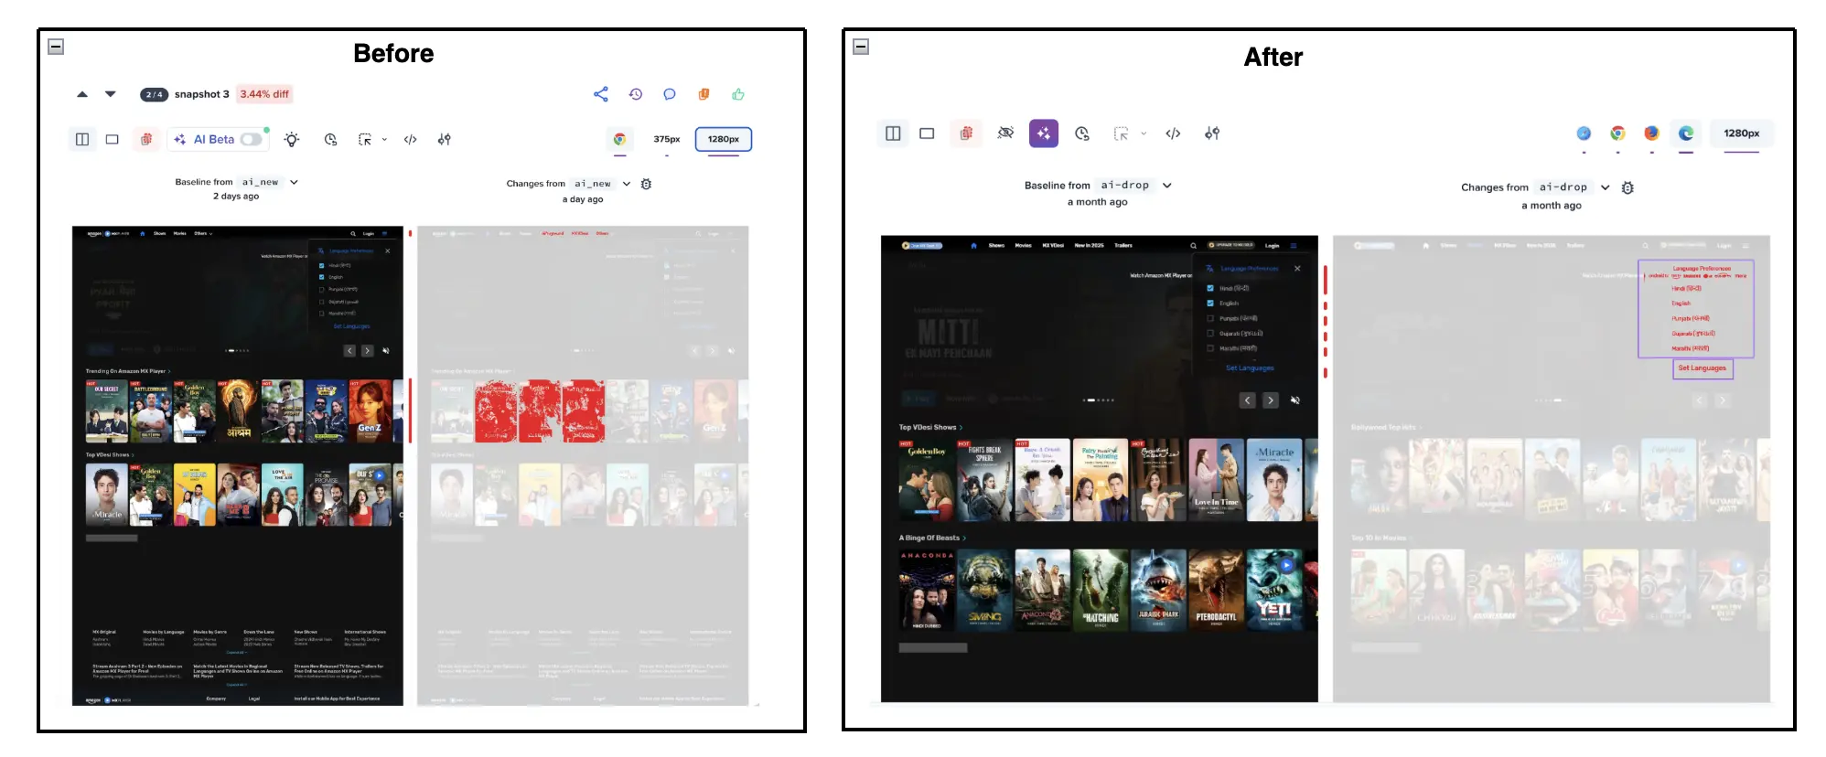The image size is (1826, 757).
Task: Click the Miracle poster in After baseline
Action: pos(1274,480)
